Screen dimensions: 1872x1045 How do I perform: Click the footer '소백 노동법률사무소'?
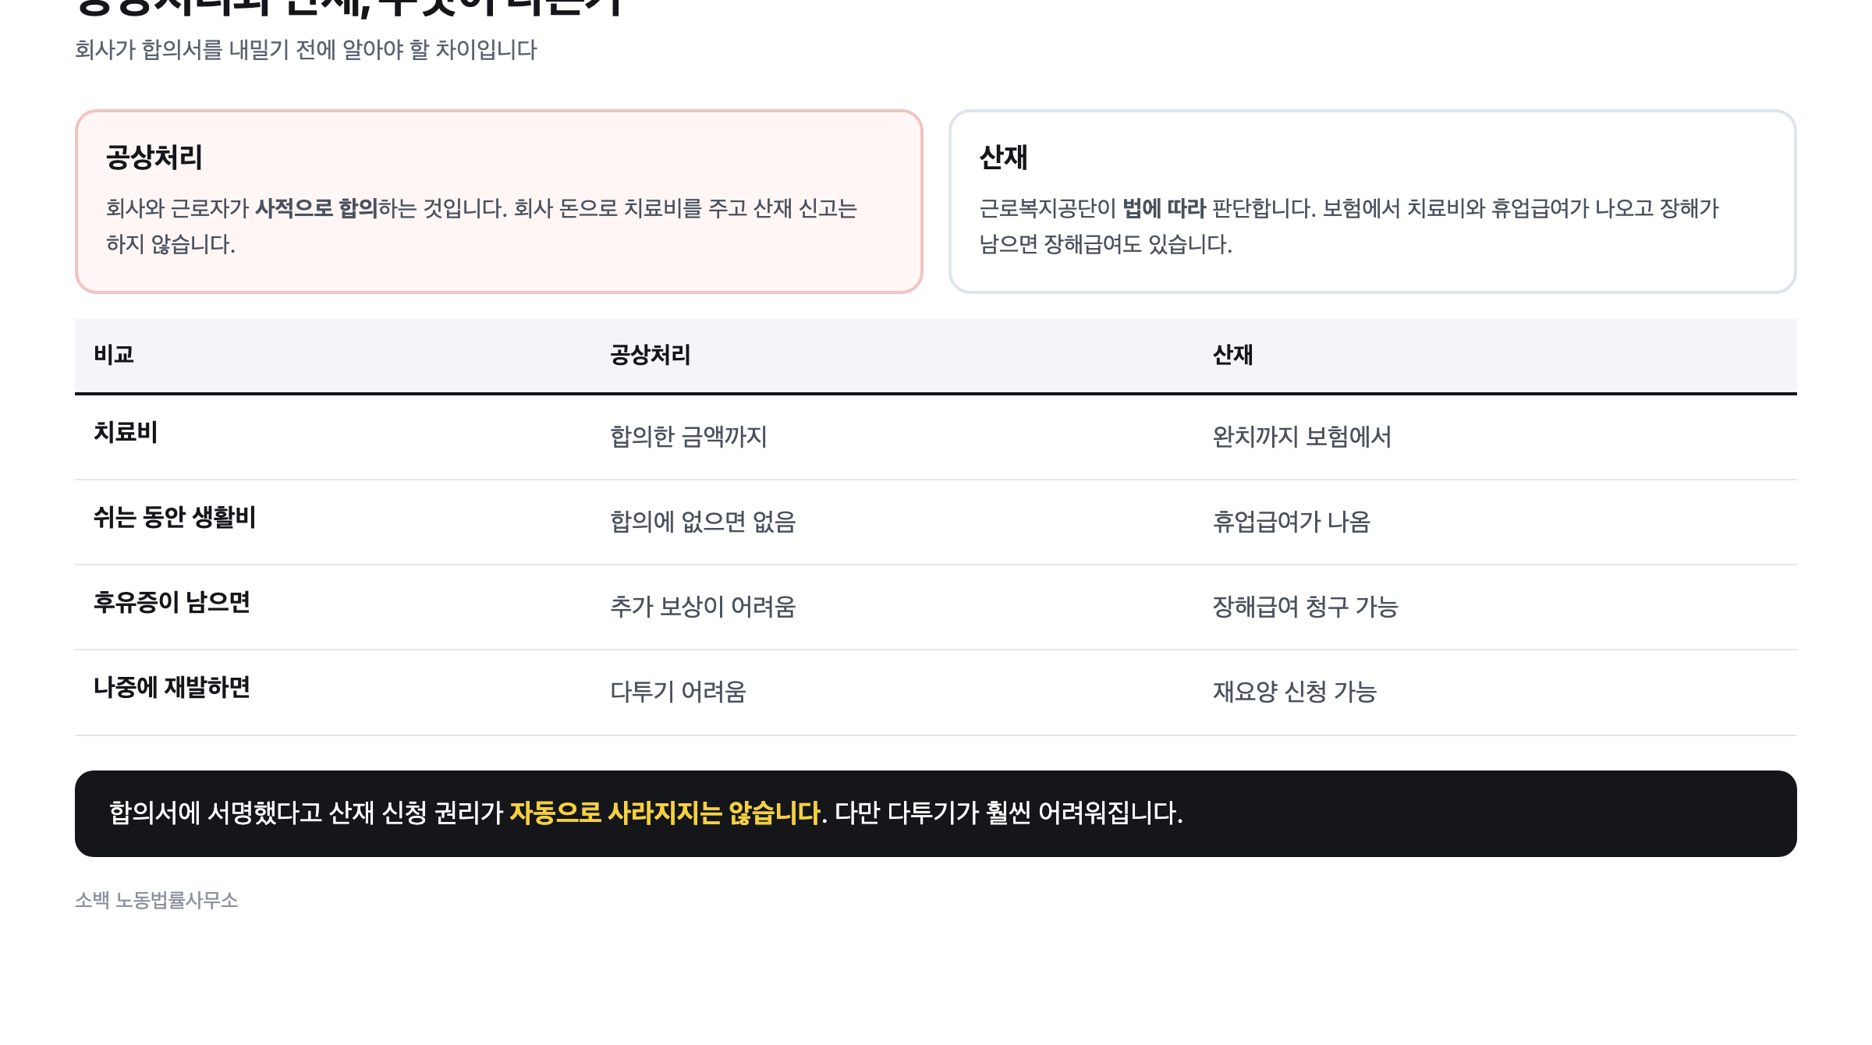pos(156,900)
